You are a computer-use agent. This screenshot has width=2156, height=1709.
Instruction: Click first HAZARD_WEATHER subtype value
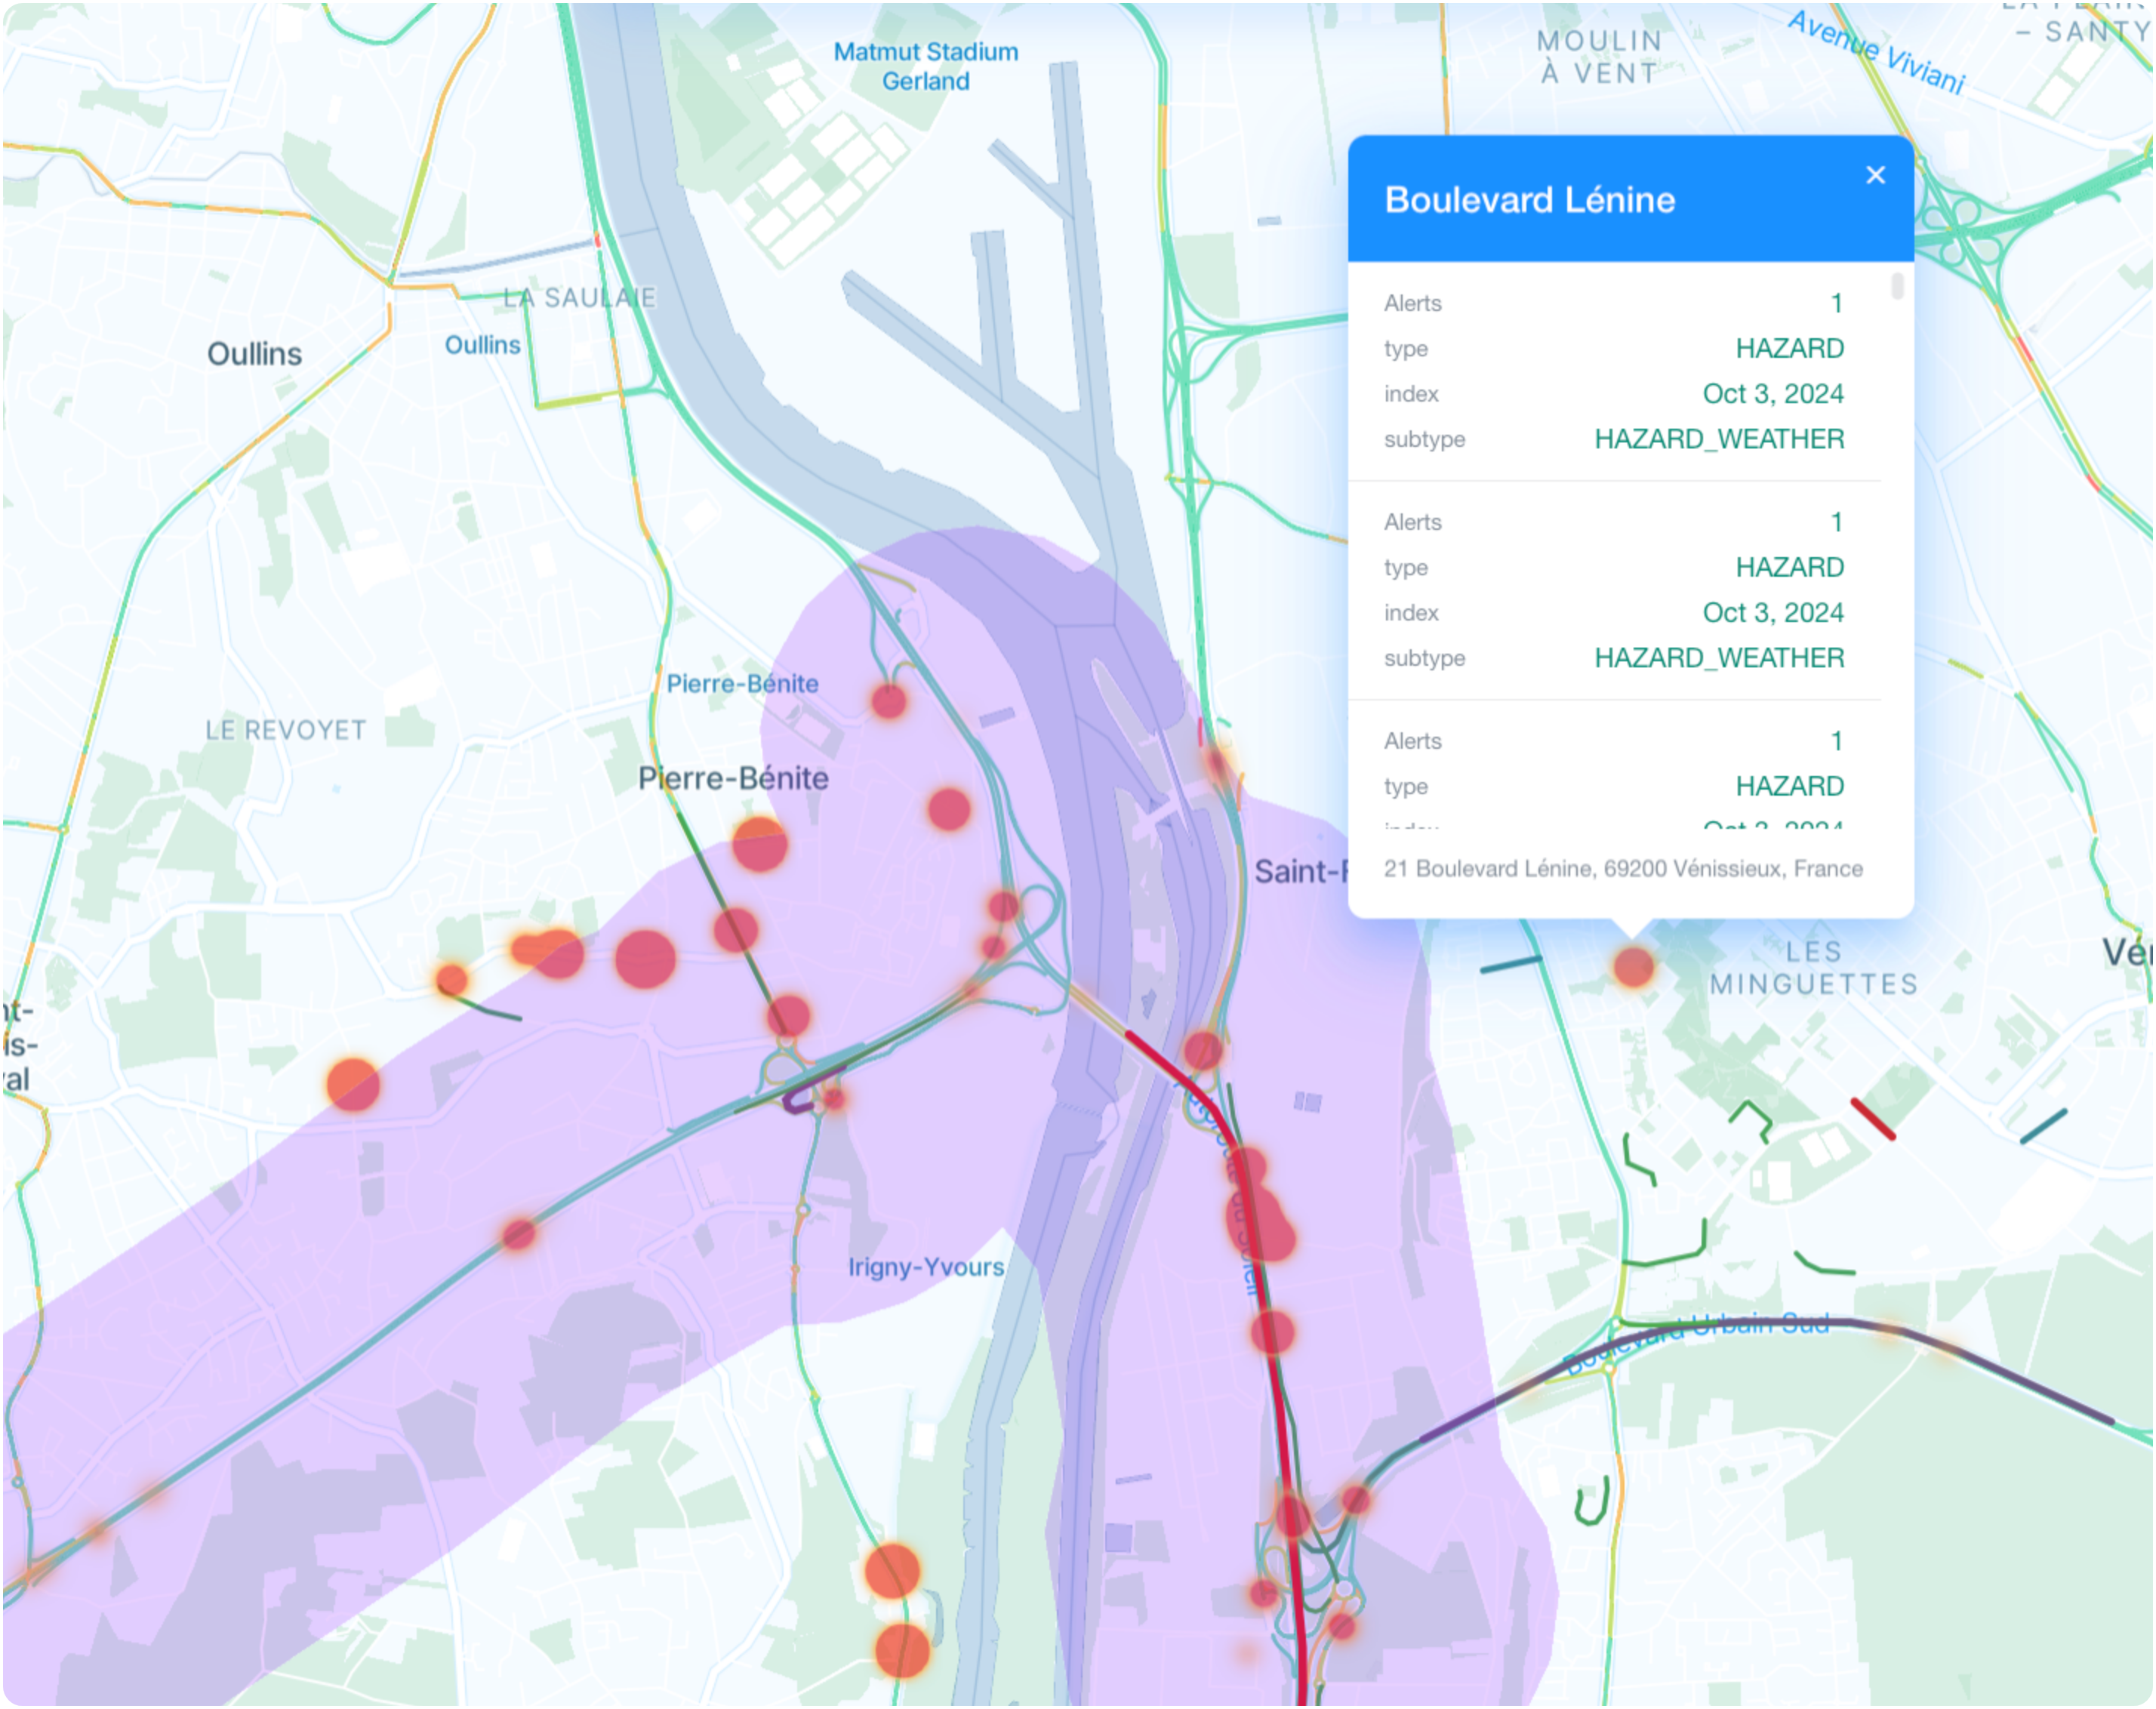pos(1718,439)
